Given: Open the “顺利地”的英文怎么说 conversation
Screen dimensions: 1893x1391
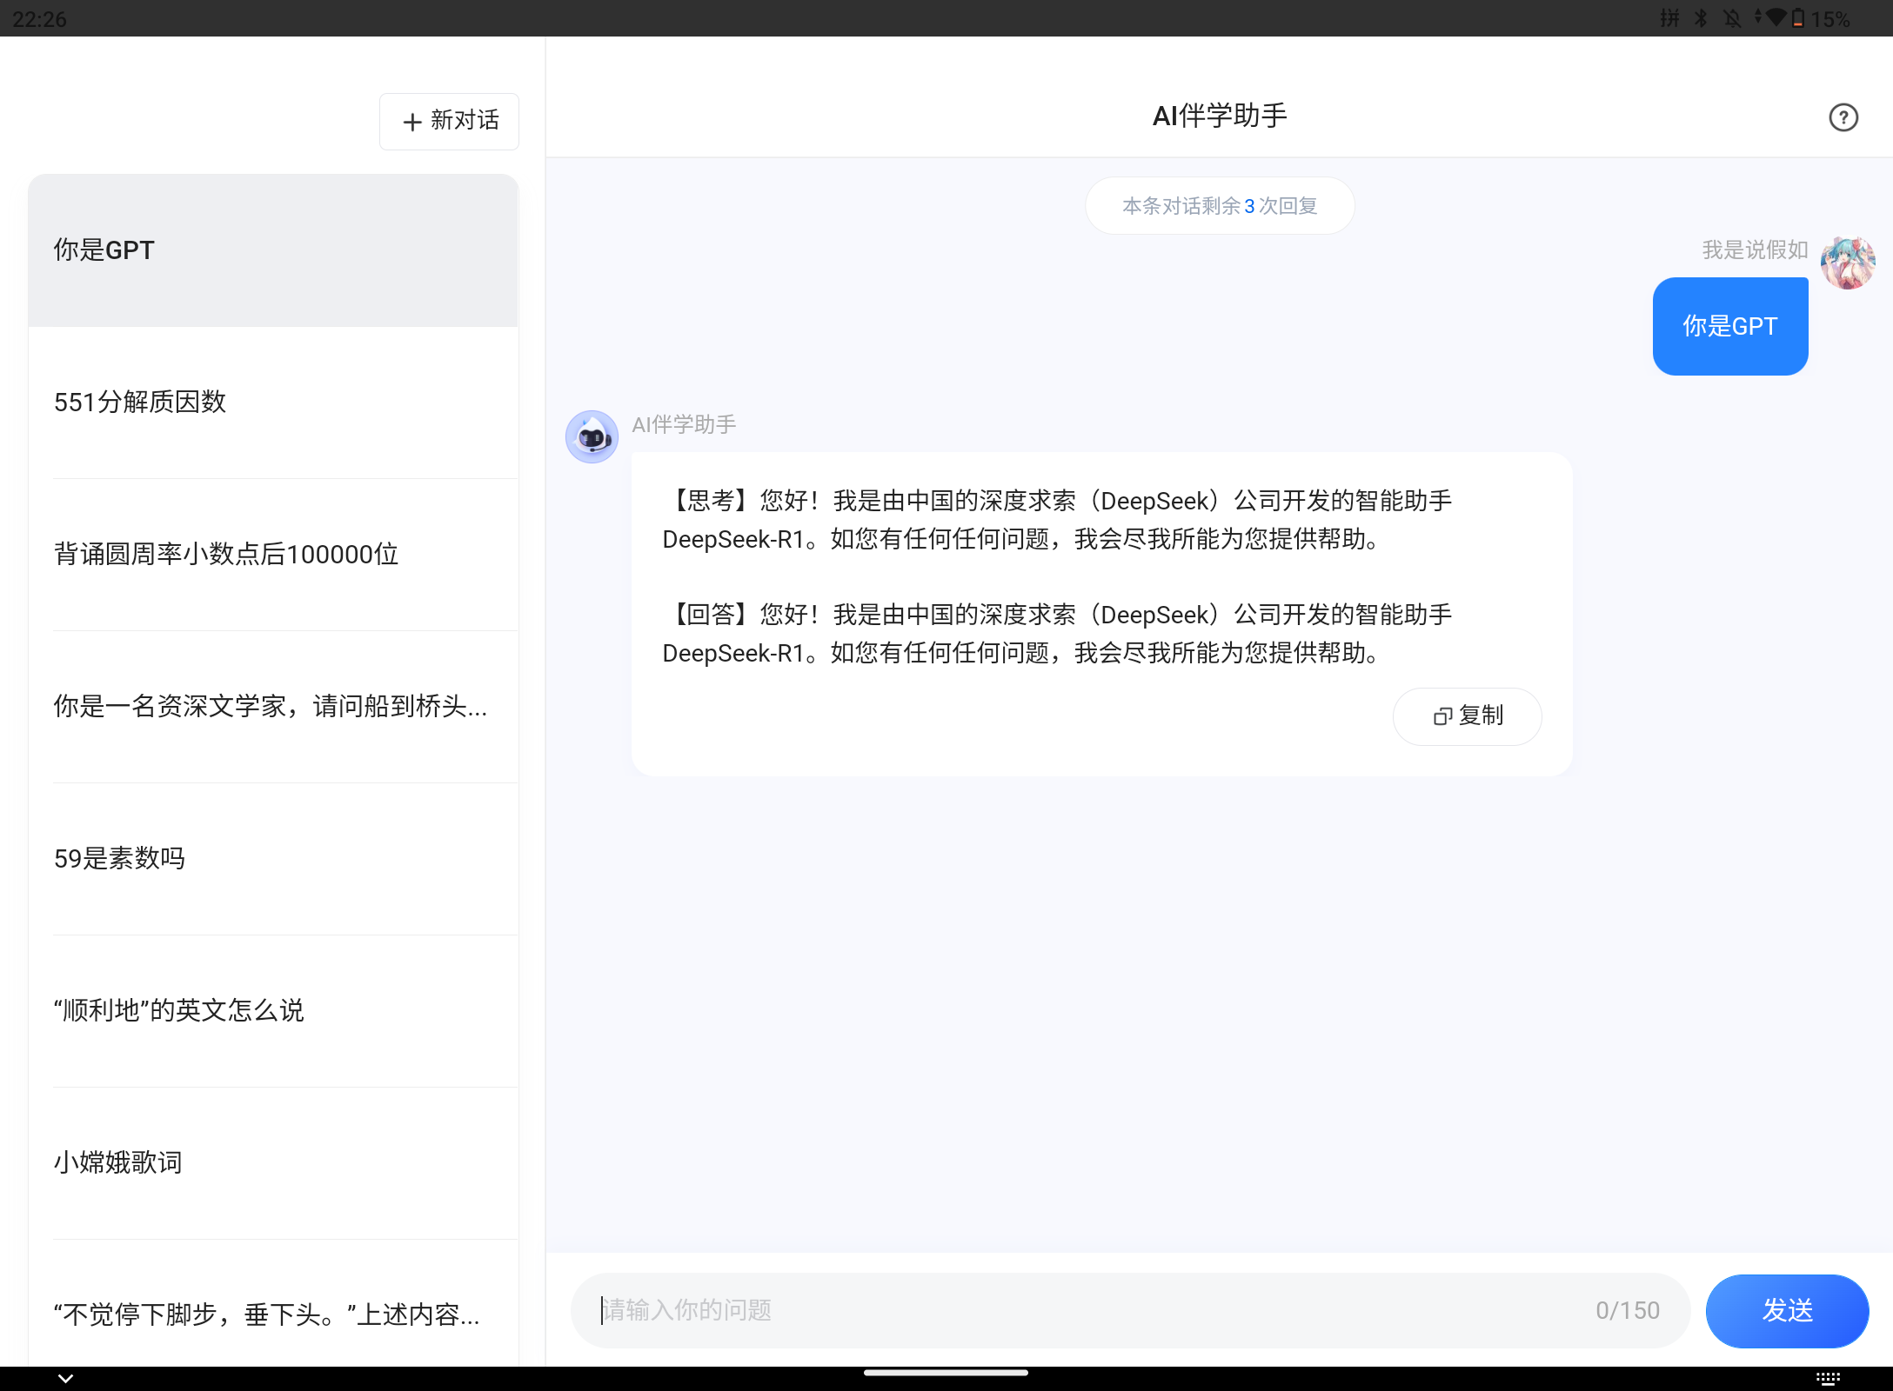Looking at the screenshot, I should click(x=273, y=1011).
